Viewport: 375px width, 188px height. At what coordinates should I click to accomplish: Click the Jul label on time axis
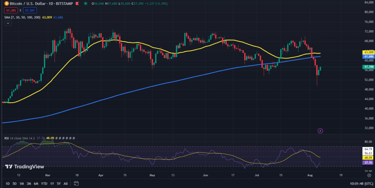(257, 175)
